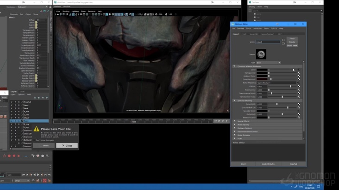This screenshot has height=190, width=339.
Task: Click the Select button at Attribute Editor bottom
Action: [x=243, y=164]
